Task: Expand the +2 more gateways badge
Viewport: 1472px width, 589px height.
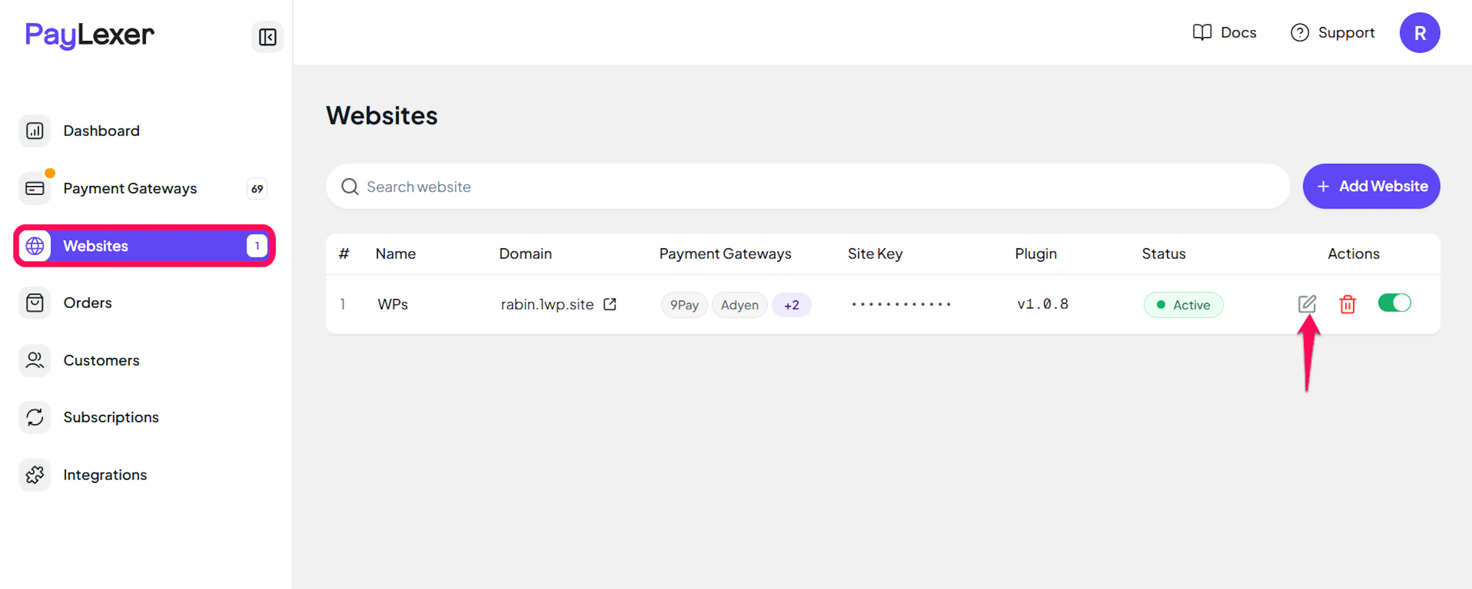Action: click(x=791, y=305)
